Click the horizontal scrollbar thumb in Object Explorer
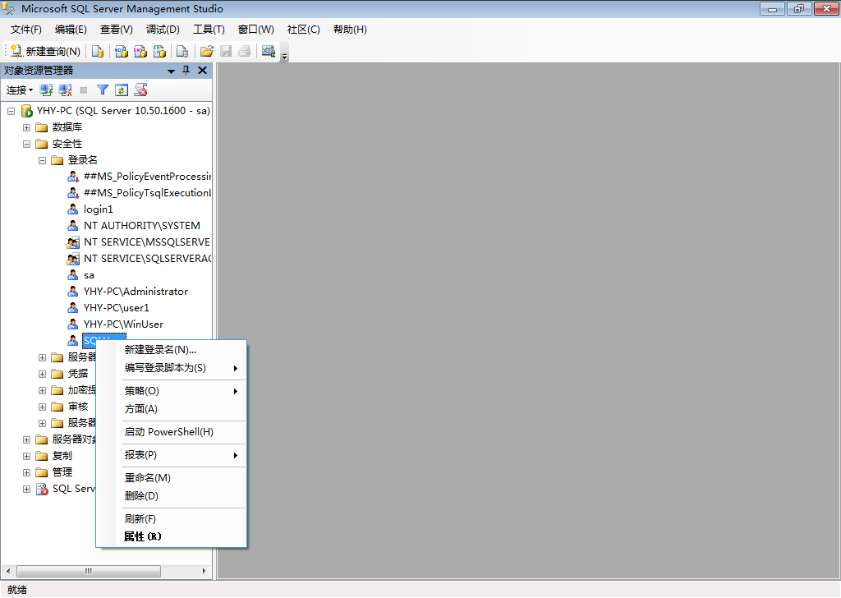 (x=89, y=571)
